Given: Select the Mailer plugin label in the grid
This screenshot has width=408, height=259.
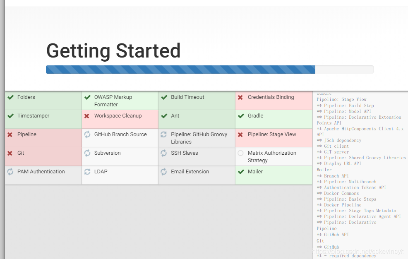Looking at the screenshot, I should coord(255,172).
